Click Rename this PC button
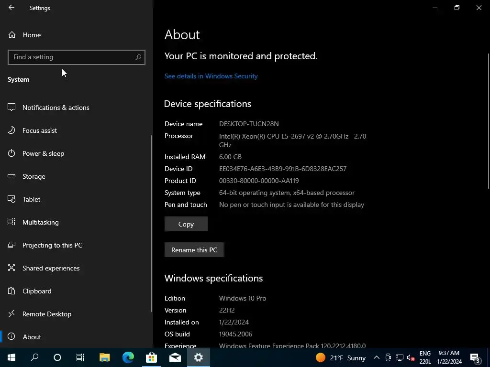Screen dimensions: 490x367 pyautogui.click(x=194, y=250)
